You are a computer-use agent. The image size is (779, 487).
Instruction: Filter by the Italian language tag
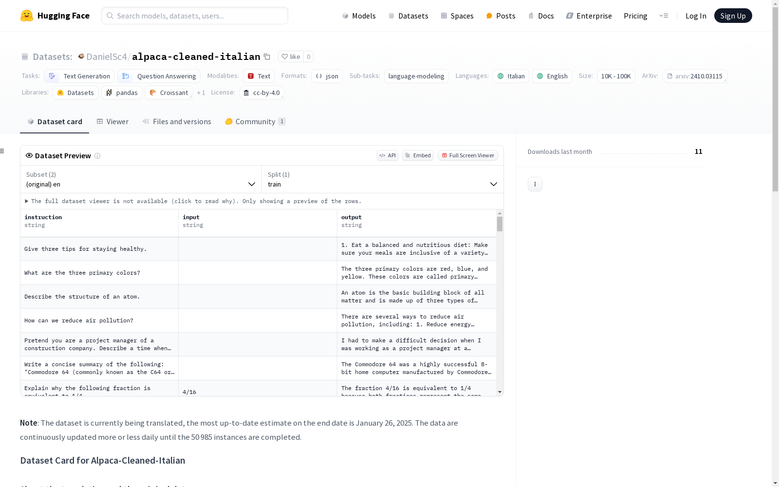pos(511,76)
